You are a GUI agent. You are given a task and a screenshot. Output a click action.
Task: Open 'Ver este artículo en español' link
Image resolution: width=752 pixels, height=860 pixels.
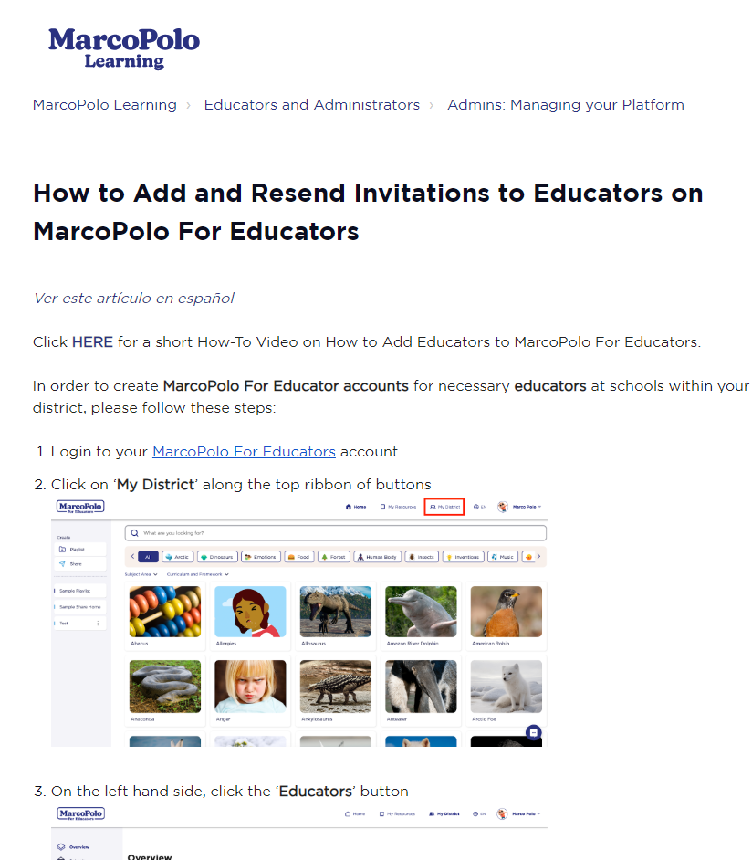point(133,299)
